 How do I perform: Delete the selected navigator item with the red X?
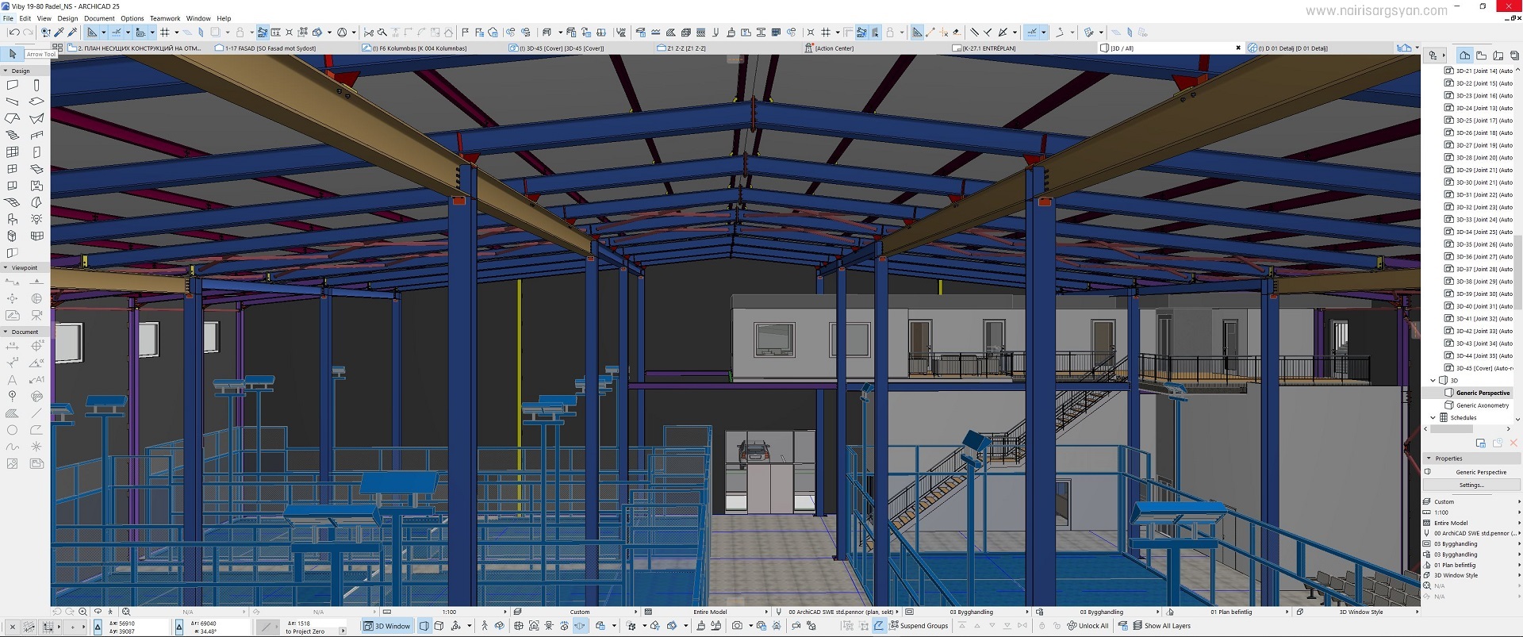point(1513,443)
